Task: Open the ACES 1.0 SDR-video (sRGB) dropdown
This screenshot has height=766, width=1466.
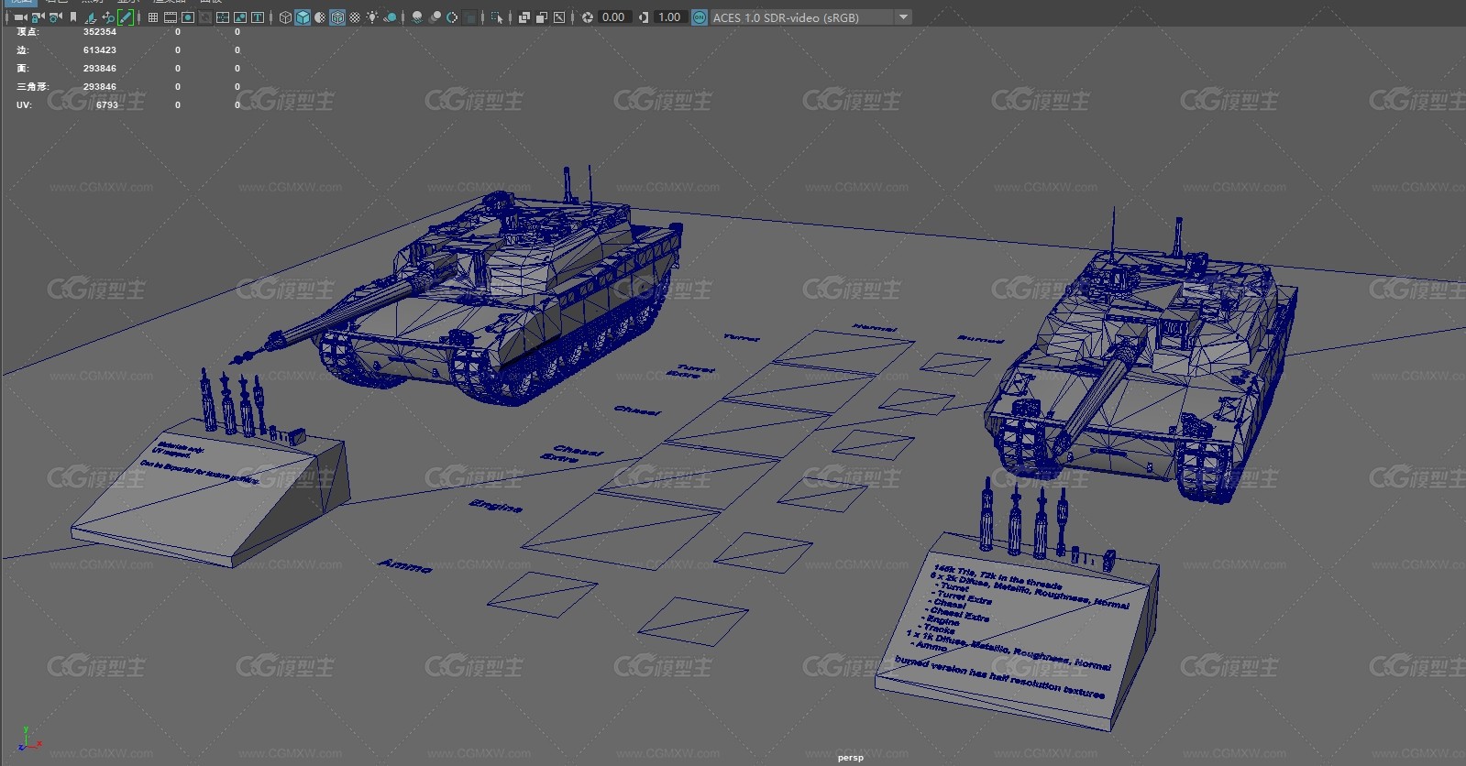Action: coord(810,17)
